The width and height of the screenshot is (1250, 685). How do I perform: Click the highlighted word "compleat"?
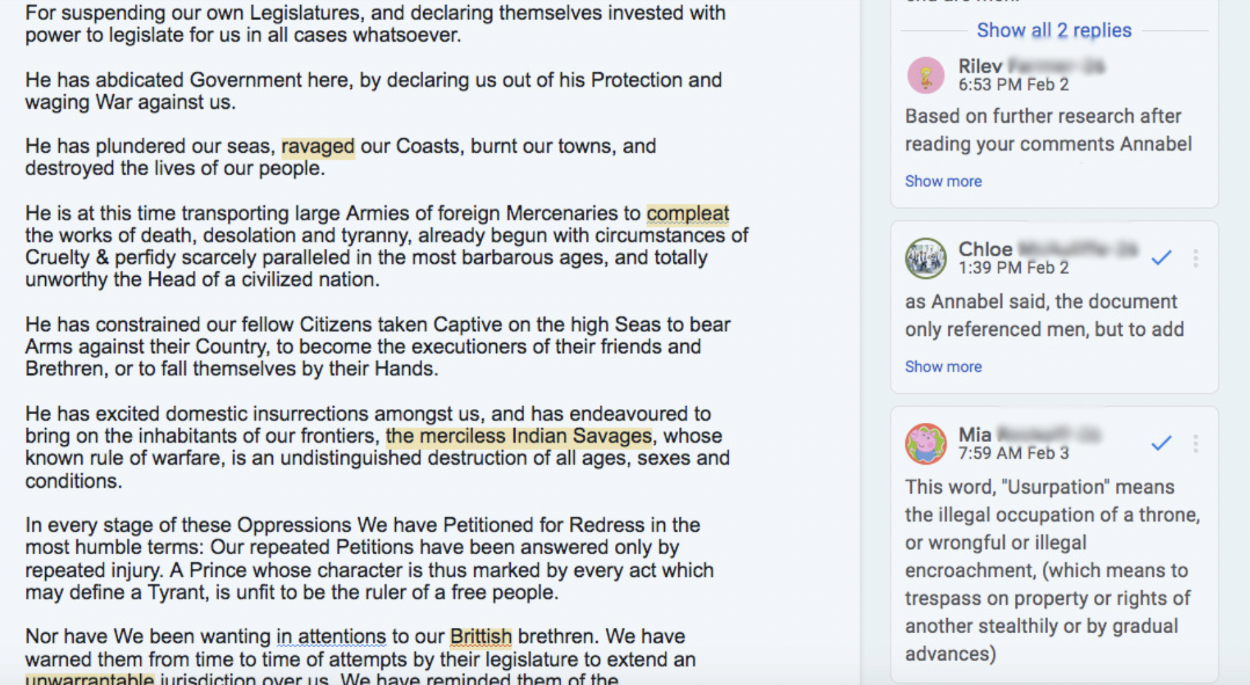pos(687,213)
